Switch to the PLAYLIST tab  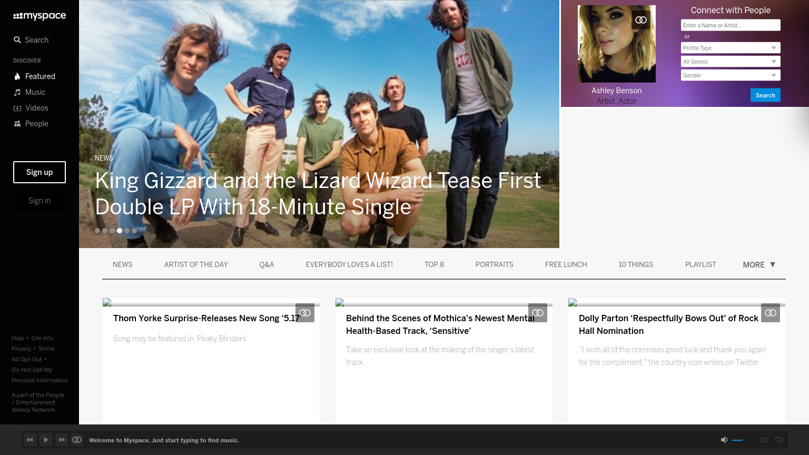click(701, 264)
